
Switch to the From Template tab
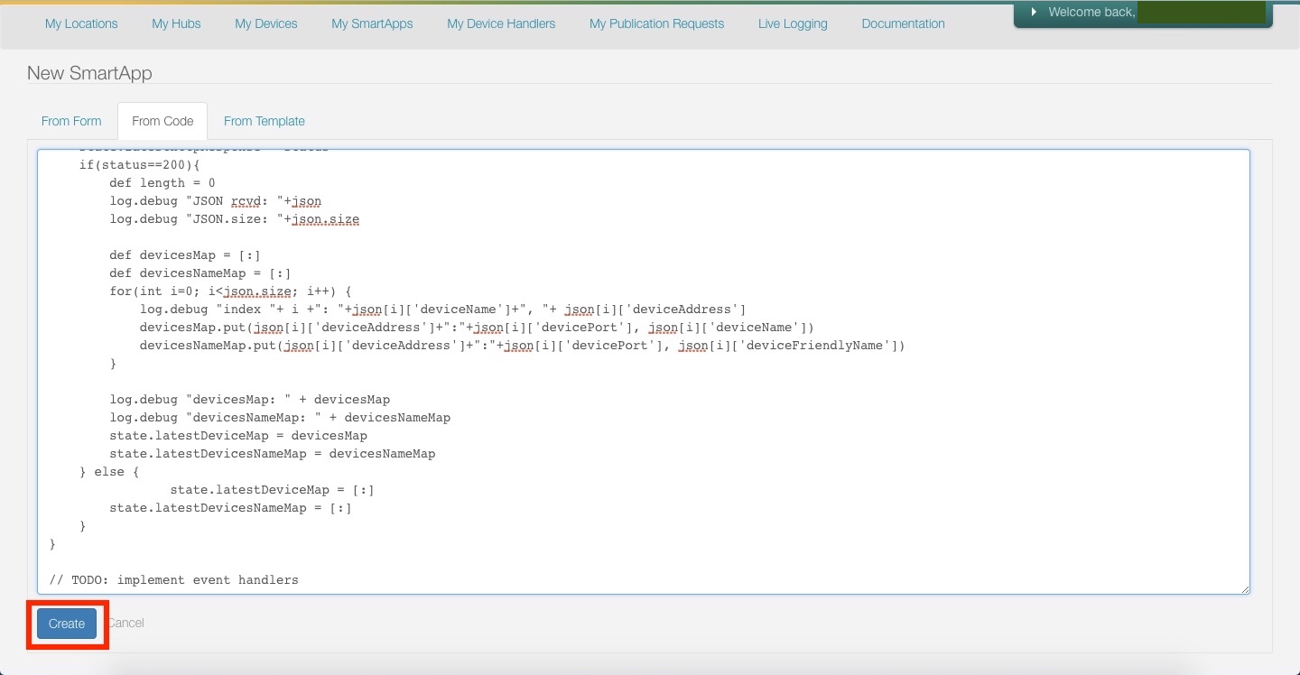[265, 121]
